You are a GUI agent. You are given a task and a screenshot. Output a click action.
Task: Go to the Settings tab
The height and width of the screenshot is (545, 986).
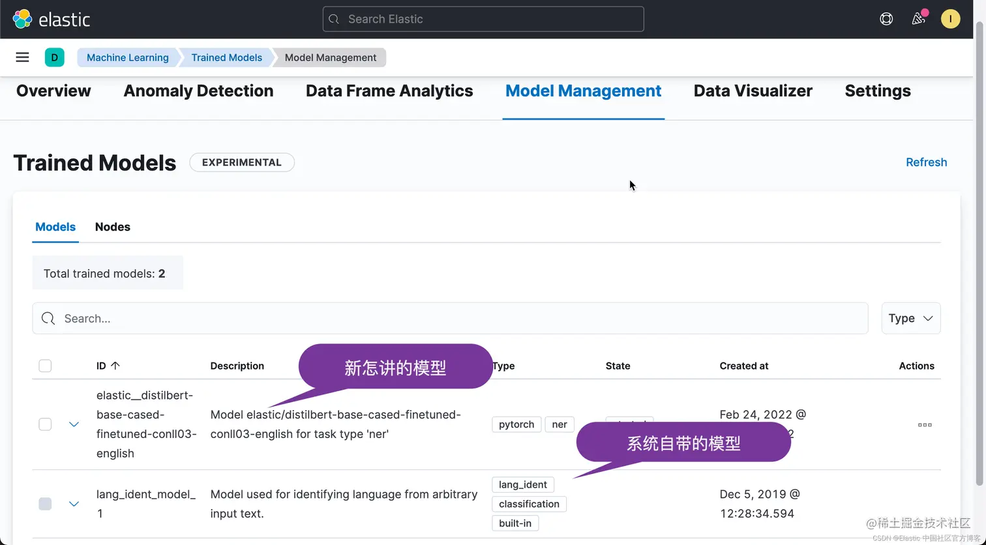click(878, 91)
